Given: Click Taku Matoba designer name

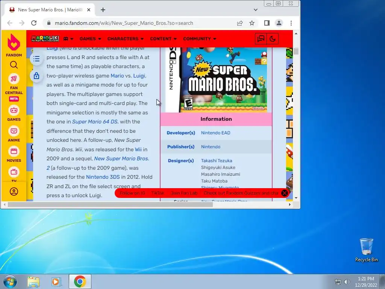Looking at the screenshot, I should click(214, 181).
